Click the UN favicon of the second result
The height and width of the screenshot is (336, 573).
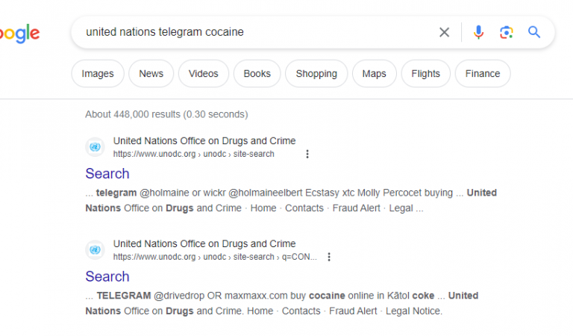pyautogui.click(x=95, y=249)
